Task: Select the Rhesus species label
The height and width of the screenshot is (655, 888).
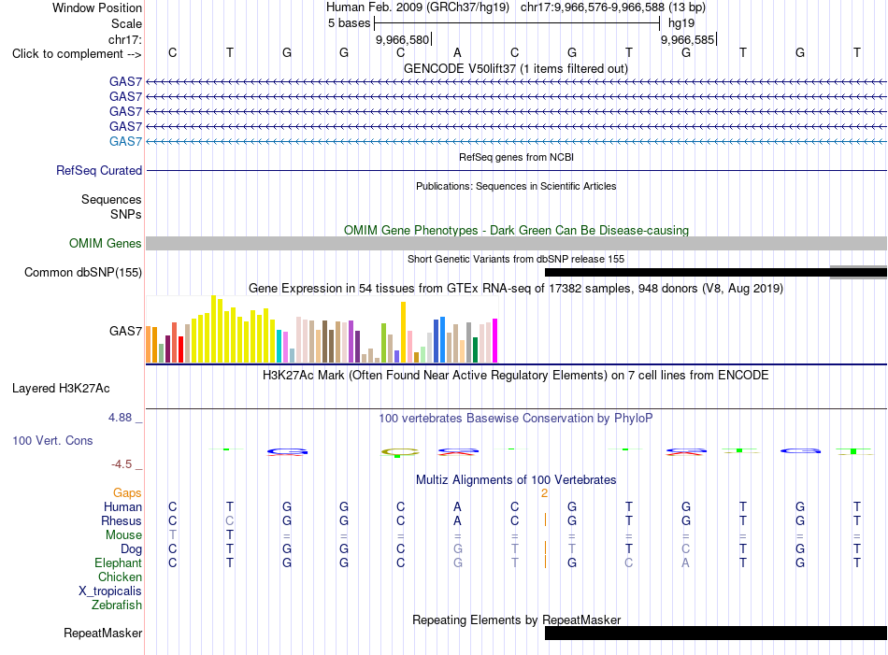Action: pyautogui.click(x=122, y=520)
